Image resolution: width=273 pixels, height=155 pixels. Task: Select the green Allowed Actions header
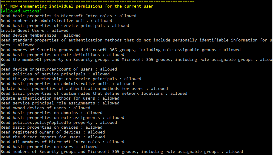point(22,11)
